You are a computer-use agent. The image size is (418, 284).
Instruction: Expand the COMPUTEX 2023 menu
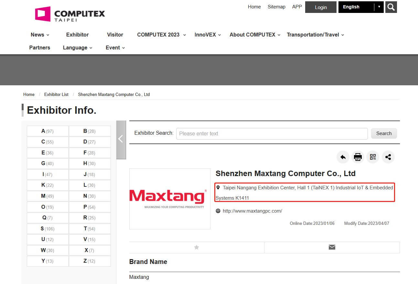point(161,35)
